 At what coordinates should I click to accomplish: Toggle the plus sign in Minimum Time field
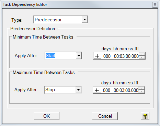97,56
